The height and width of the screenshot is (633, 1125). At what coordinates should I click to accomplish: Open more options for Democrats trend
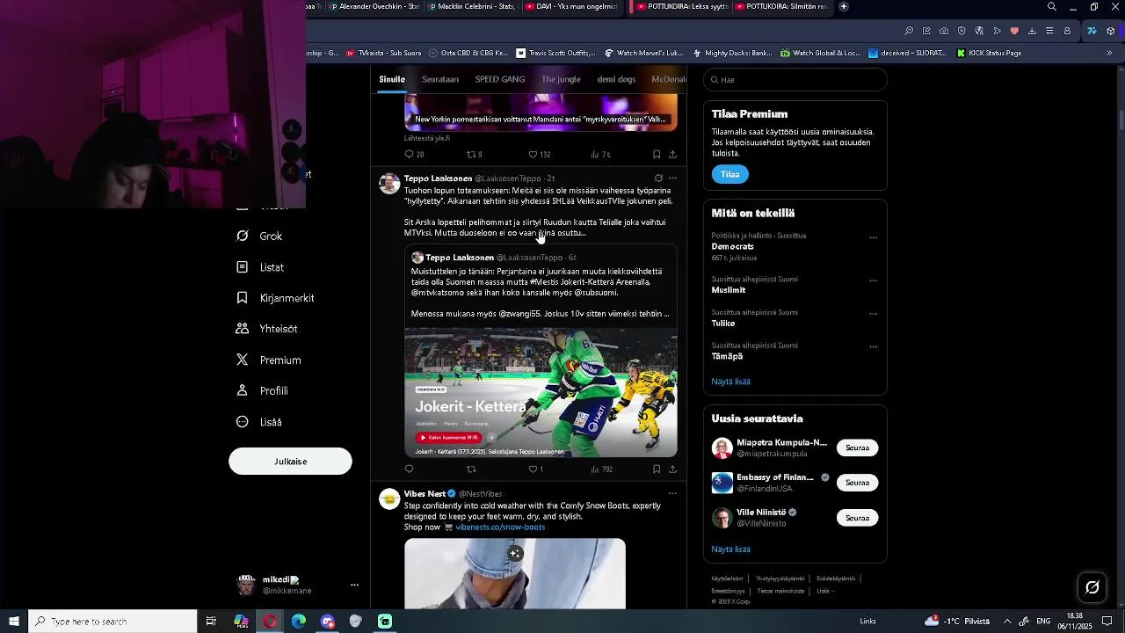tap(873, 237)
